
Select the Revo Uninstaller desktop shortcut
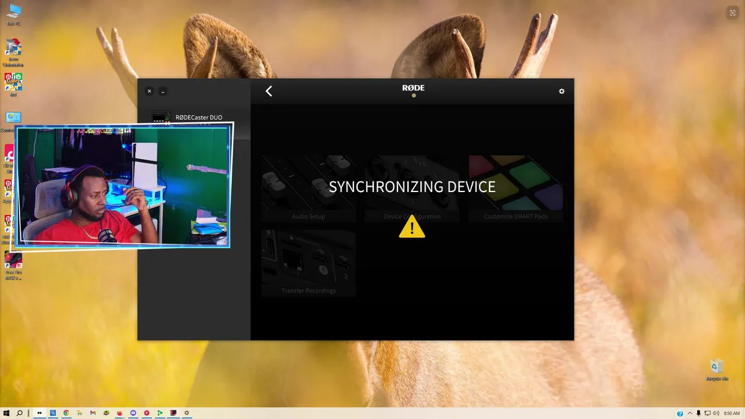tap(13, 53)
